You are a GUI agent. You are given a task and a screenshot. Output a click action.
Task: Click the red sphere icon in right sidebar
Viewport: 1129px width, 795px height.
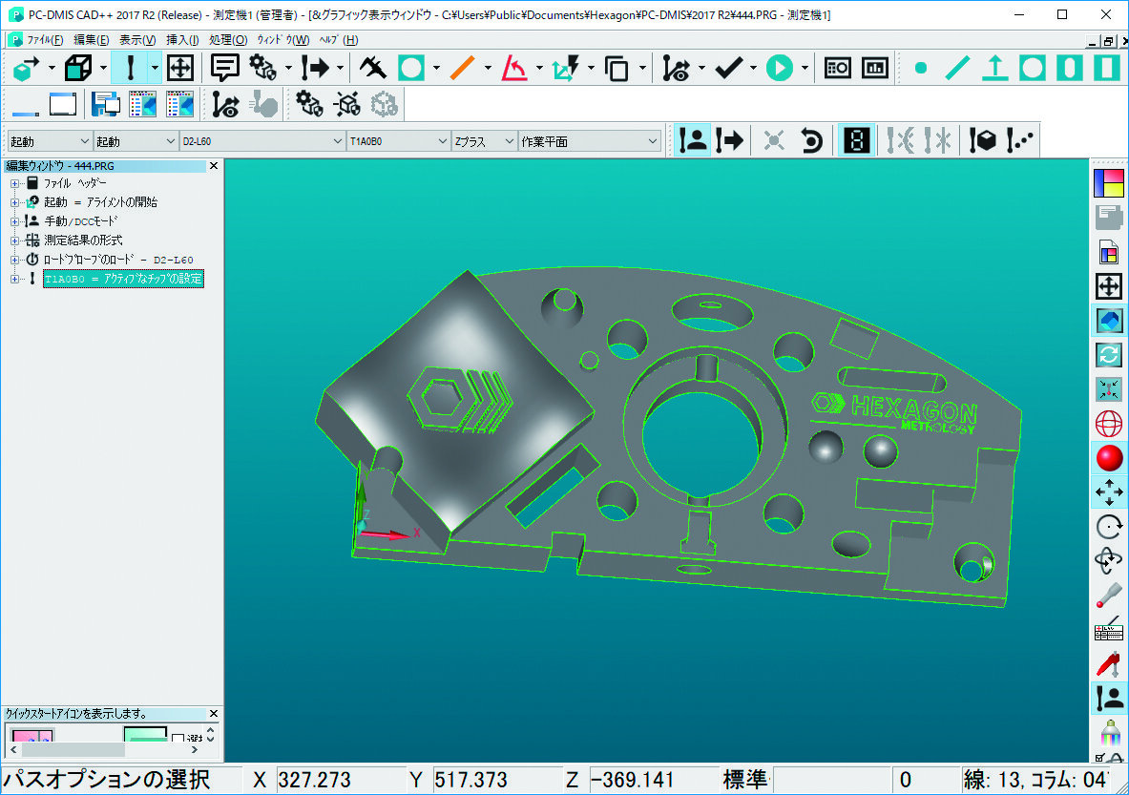coord(1109,458)
